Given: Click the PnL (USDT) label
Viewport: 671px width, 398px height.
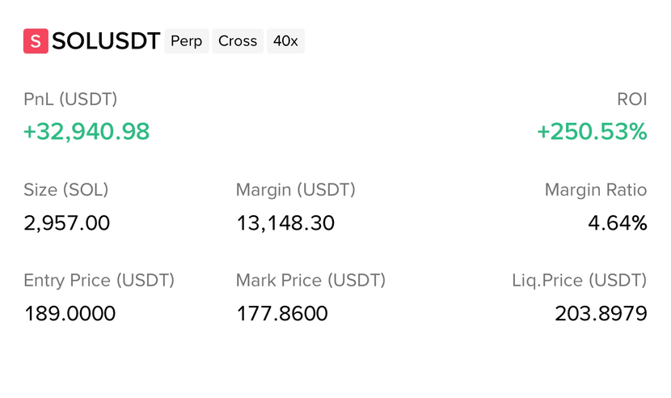Looking at the screenshot, I should click(x=70, y=99).
